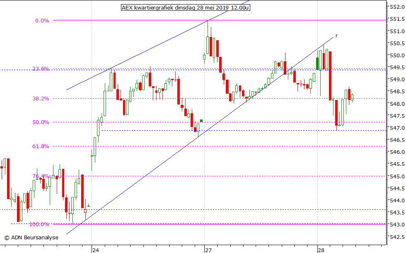The width and height of the screenshot is (406, 253).
Task: Click the 550.5 price axis value
Action: click(397, 43)
